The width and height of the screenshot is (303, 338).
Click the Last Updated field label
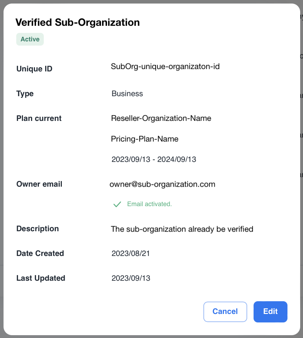tap(41, 278)
